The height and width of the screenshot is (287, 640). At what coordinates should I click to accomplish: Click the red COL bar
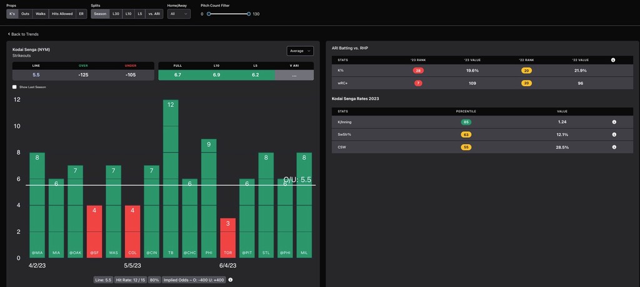[132, 231]
